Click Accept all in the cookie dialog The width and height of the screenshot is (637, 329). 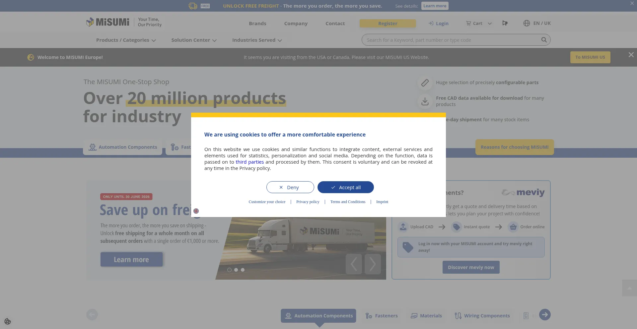click(346, 187)
